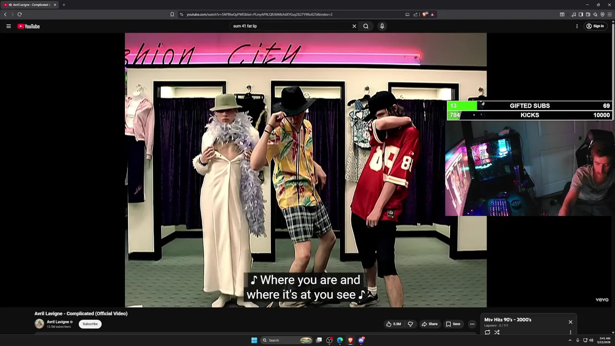Click the video title below the player
The height and width of the screenshot is (346, 615).
[x=81, y=313]
